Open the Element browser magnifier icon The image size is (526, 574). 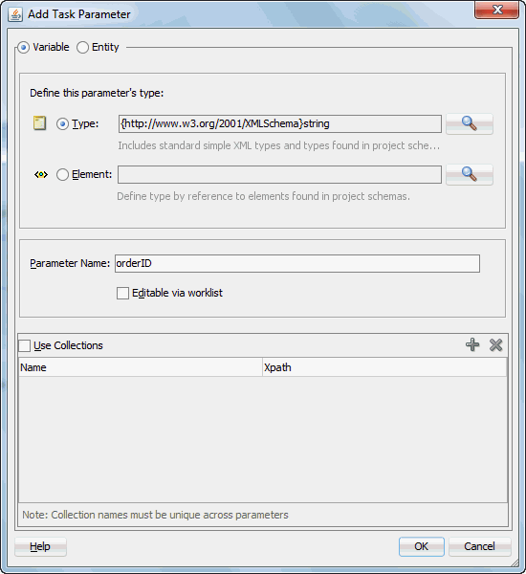(x=470, y=175)
